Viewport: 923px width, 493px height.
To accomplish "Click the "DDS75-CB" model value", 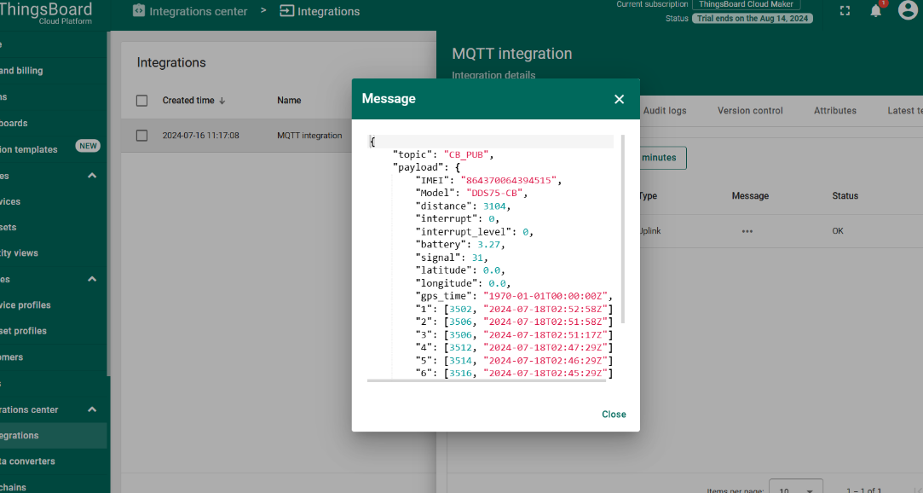I will 493,194.
